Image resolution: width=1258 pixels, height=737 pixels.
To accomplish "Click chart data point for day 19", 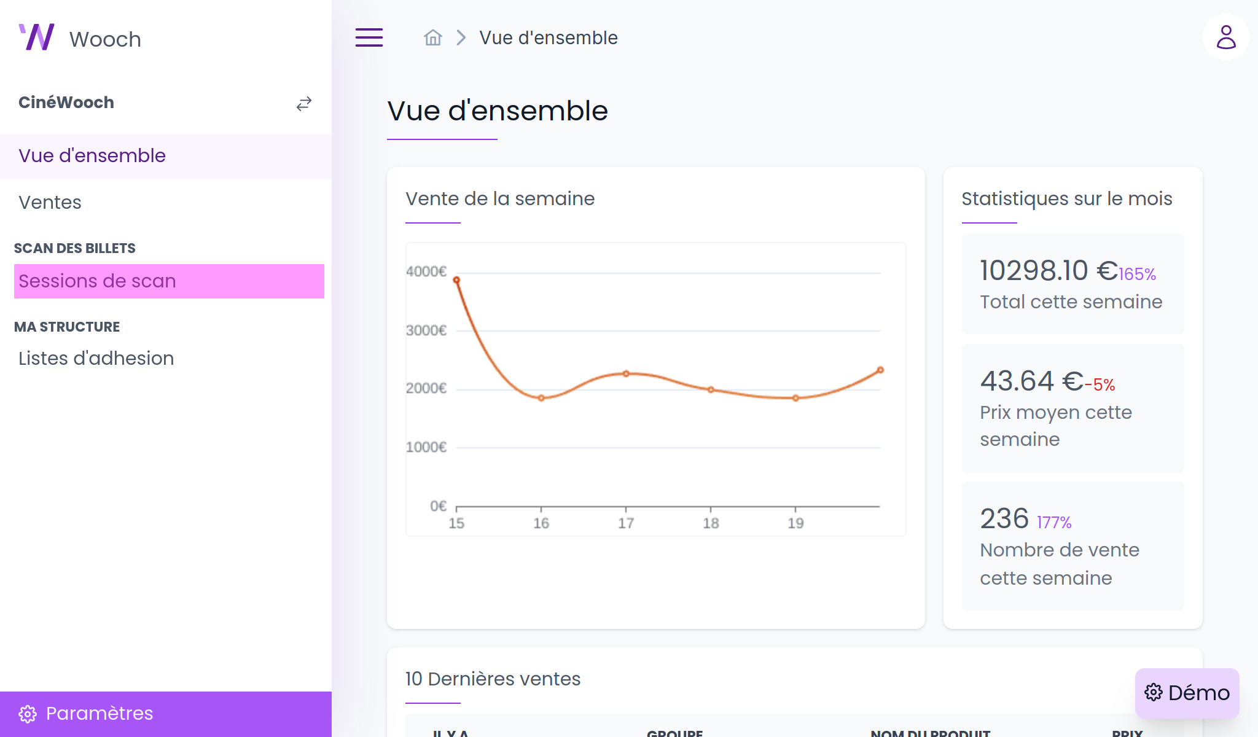I will (795, 398).
